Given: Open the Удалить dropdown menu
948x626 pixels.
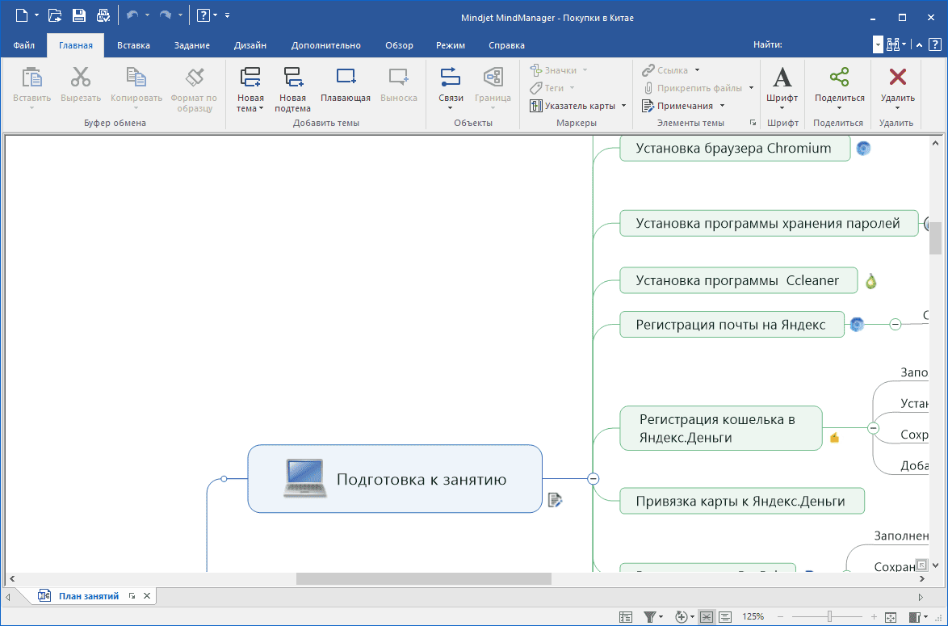Looking at the screenshot, I should pyautogui.click(x=897, y=108).
